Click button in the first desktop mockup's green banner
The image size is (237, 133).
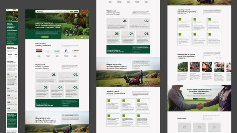point(65,106)
